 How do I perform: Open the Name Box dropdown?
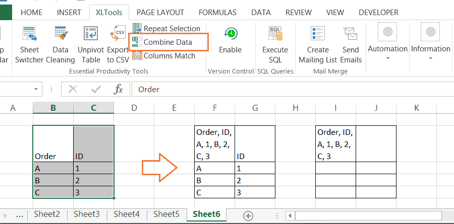(x=36, y=89)
